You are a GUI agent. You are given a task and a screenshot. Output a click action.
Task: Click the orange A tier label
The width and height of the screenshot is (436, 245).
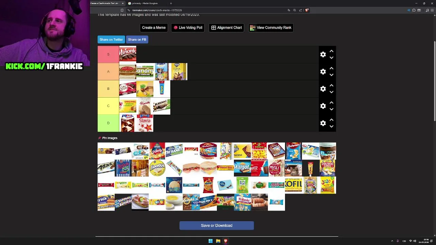point(108,71)
